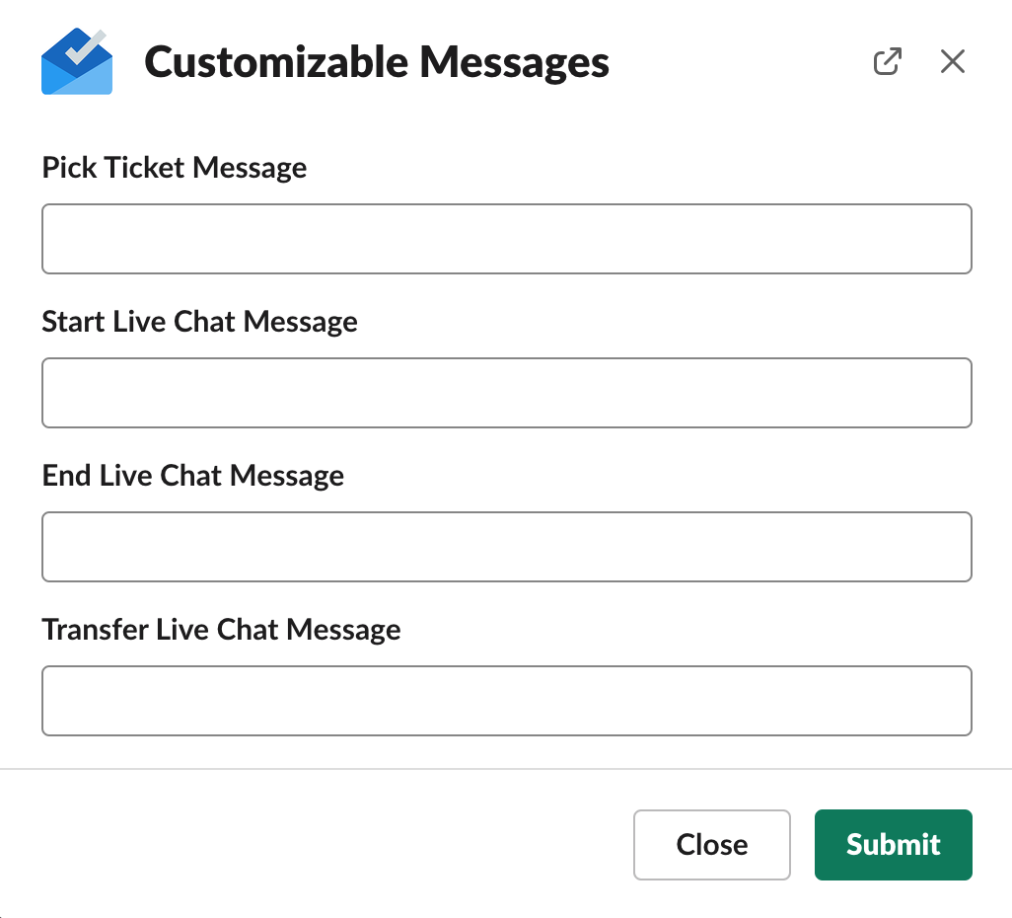
Task: Click the blue envelope checkmark app logo
Action: click(77, 61)
